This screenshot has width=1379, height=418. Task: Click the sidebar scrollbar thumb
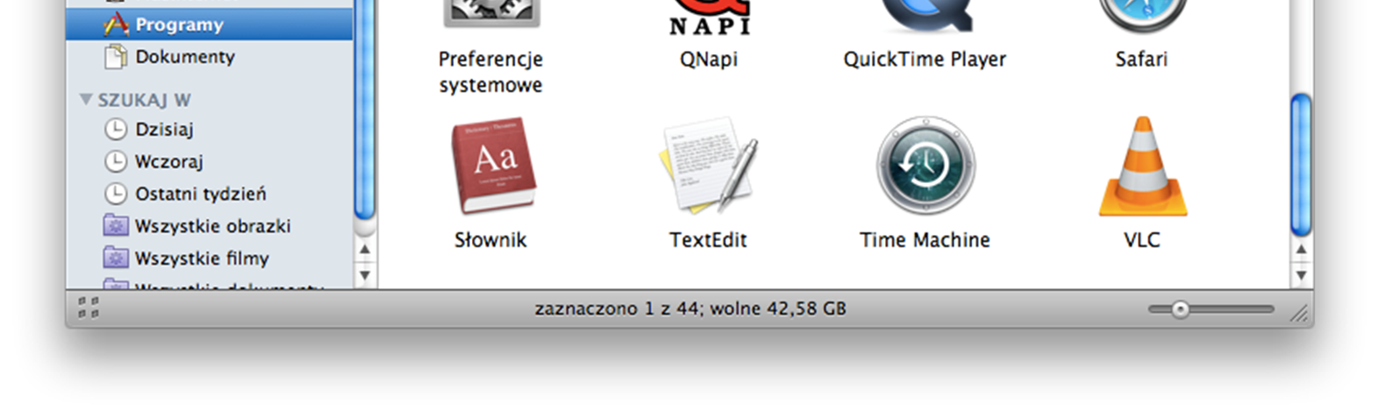pyautogui.click(x=365, y=110)
